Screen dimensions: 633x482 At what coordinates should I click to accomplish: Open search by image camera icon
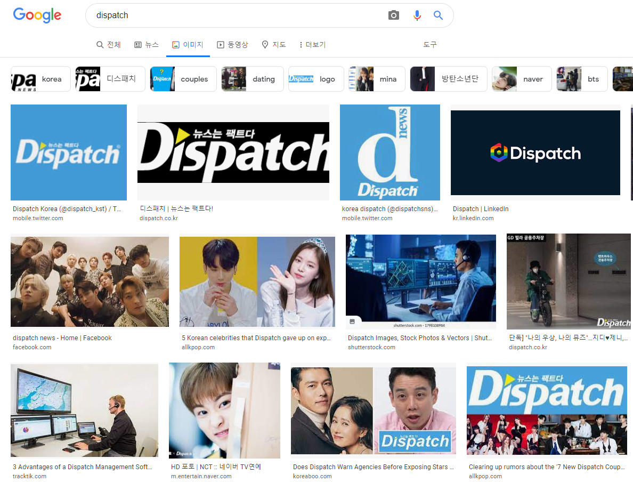point(393,15)
